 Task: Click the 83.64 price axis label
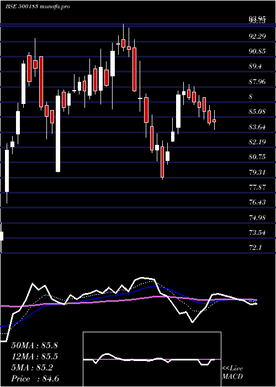257,127
